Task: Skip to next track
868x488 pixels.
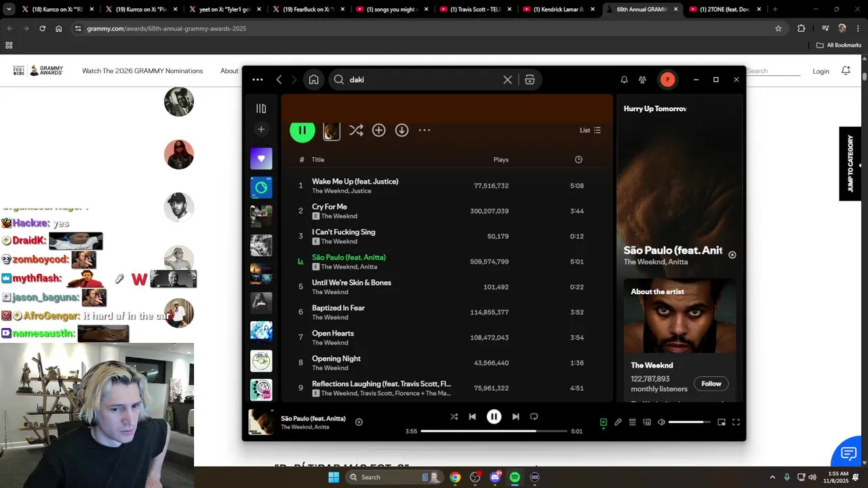Action: [515, 417]
